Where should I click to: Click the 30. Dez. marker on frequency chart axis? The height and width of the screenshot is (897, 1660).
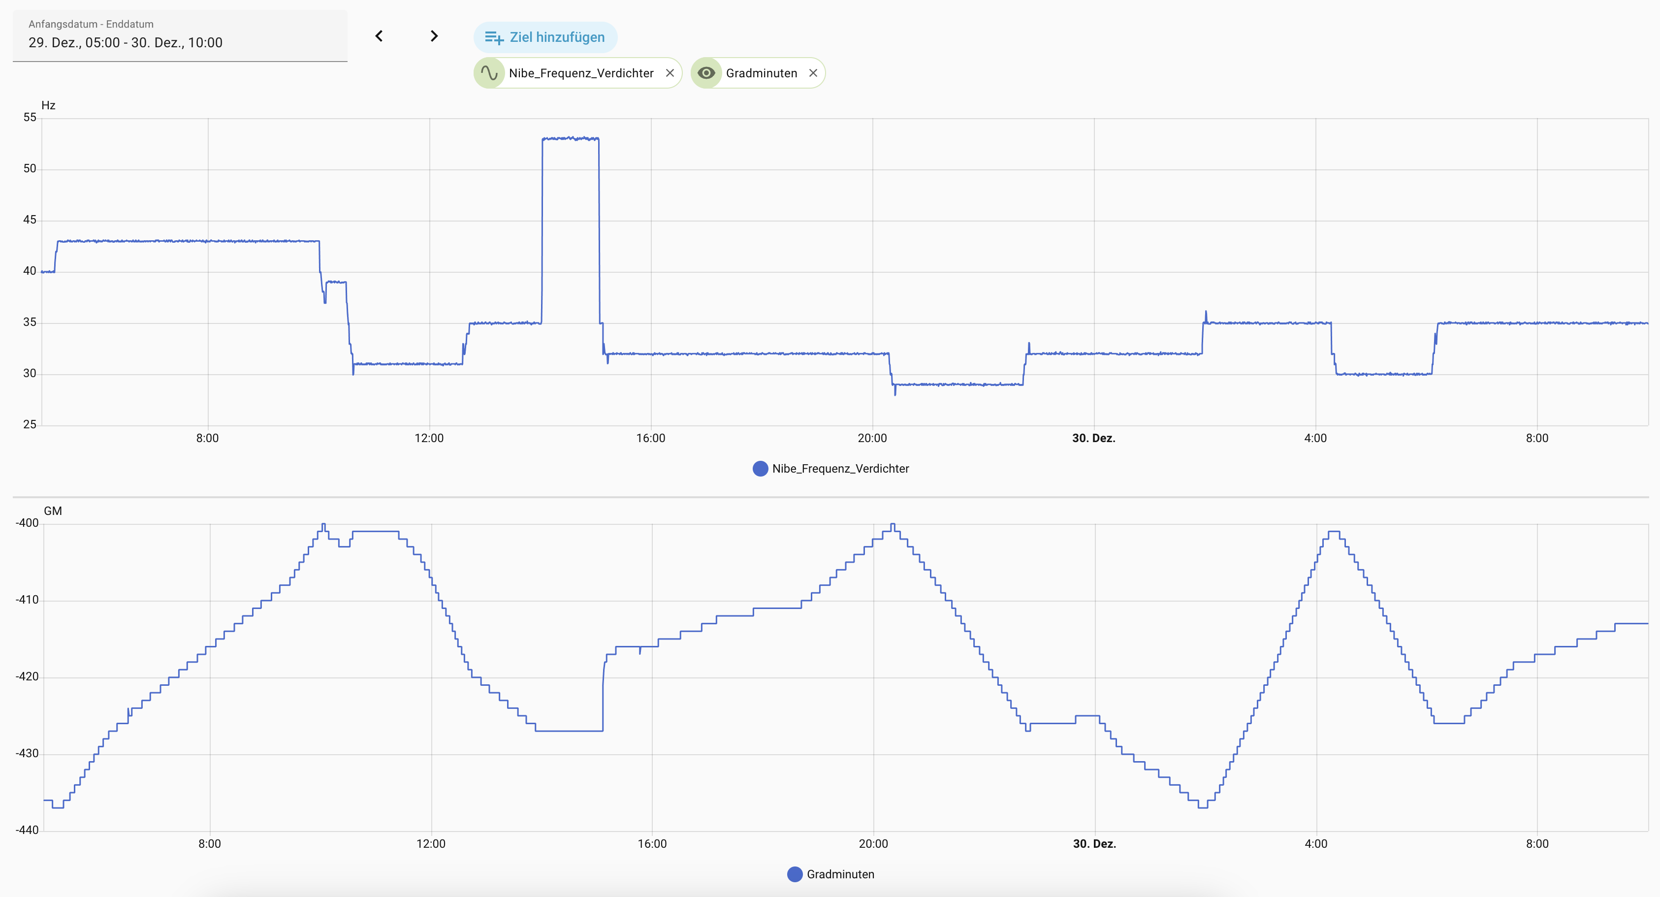coord(1093,438)
